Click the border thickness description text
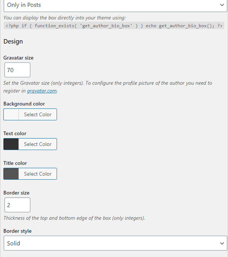 pos(74,218)
